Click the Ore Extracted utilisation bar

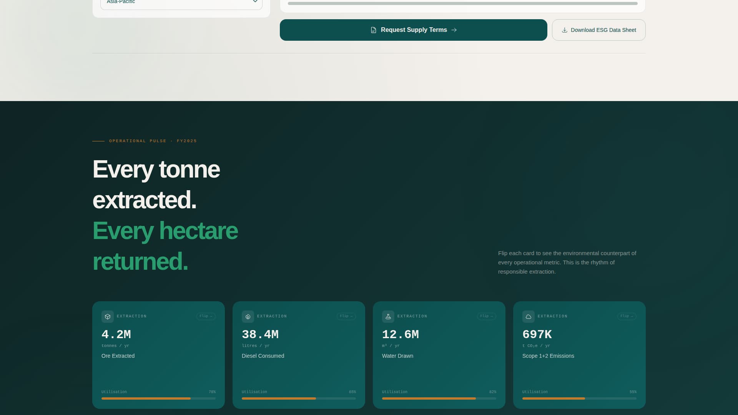click(x=158, y=398)
